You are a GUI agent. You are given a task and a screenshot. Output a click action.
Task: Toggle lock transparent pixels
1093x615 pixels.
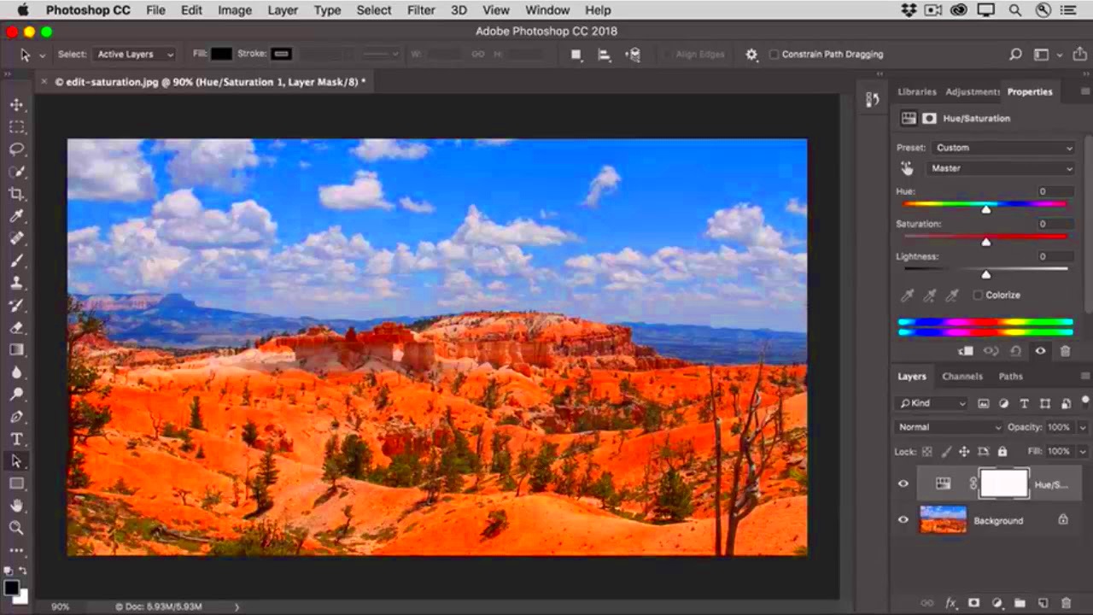pyautogui.click(x=927, y=451)
